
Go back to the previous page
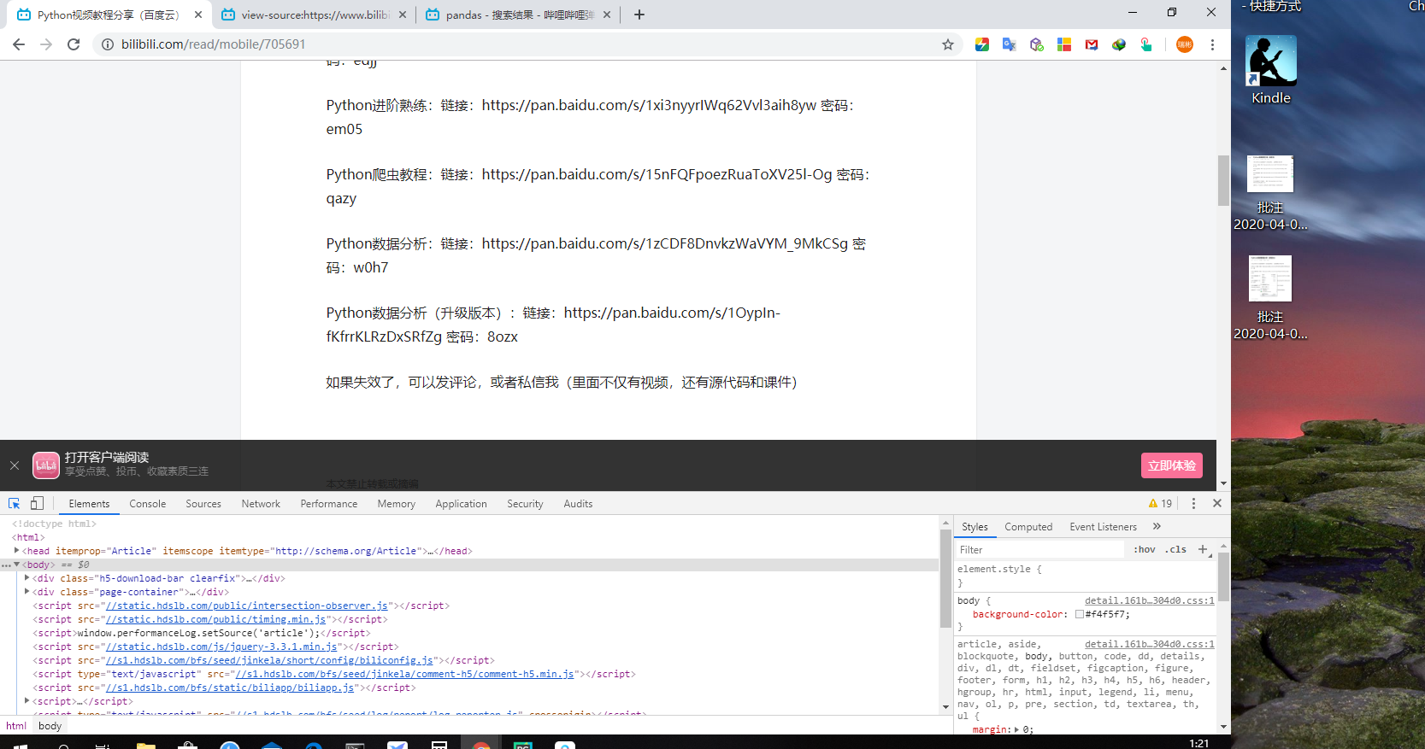click(x=19, y=44)
